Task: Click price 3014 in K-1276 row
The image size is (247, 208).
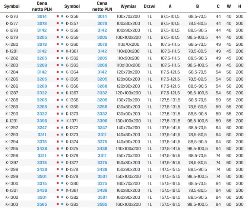Action: (42, 16)
